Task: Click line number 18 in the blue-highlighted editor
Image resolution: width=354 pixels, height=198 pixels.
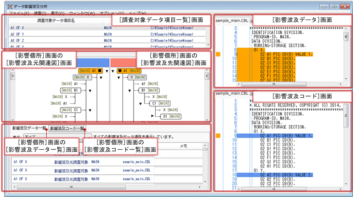Action: [234, 175]
